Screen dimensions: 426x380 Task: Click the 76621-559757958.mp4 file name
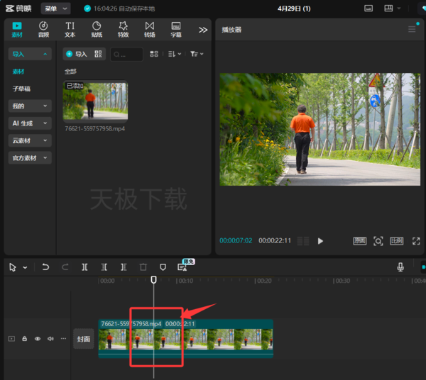95,128
